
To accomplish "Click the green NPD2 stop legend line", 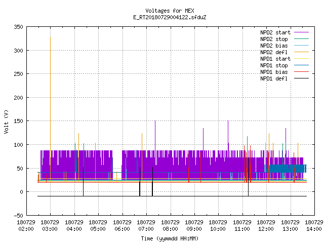I will click(x=301, y=38).
